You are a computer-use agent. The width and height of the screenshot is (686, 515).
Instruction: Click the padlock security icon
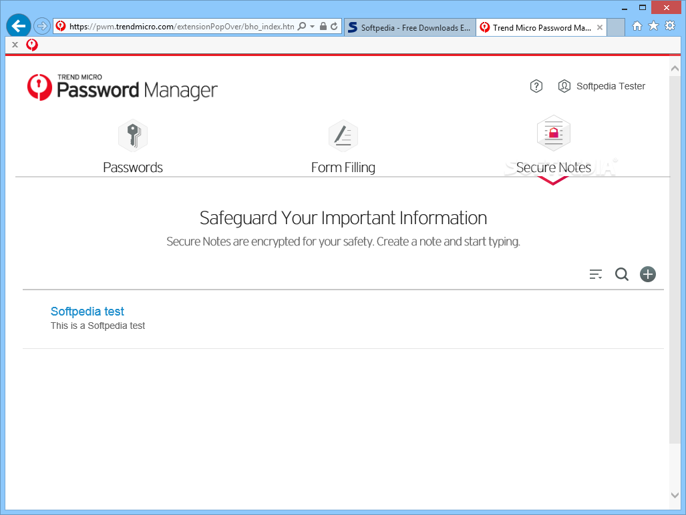[323, 26]
